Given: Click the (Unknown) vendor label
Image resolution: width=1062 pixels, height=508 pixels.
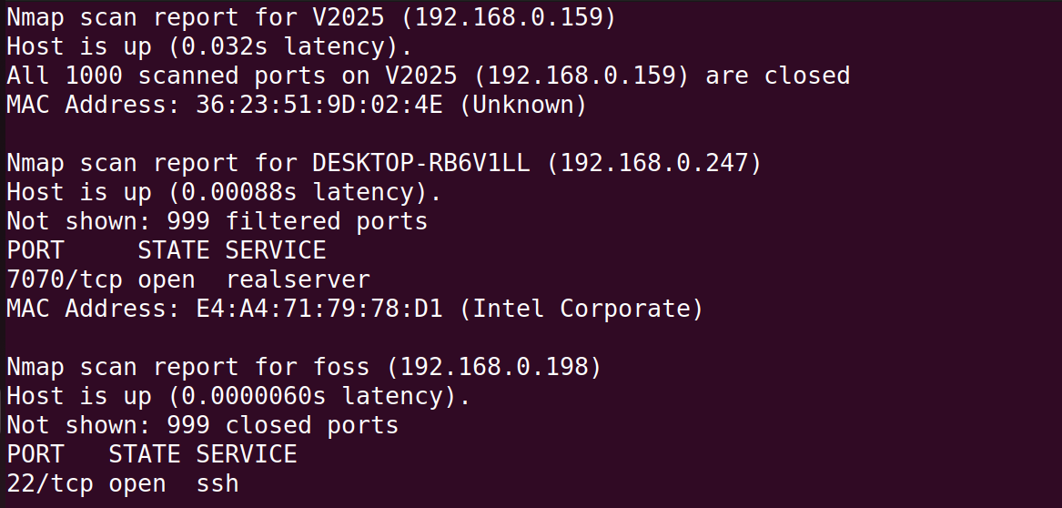Looking at the screenshot, I should pyautogui.click(x=523, y=105).
